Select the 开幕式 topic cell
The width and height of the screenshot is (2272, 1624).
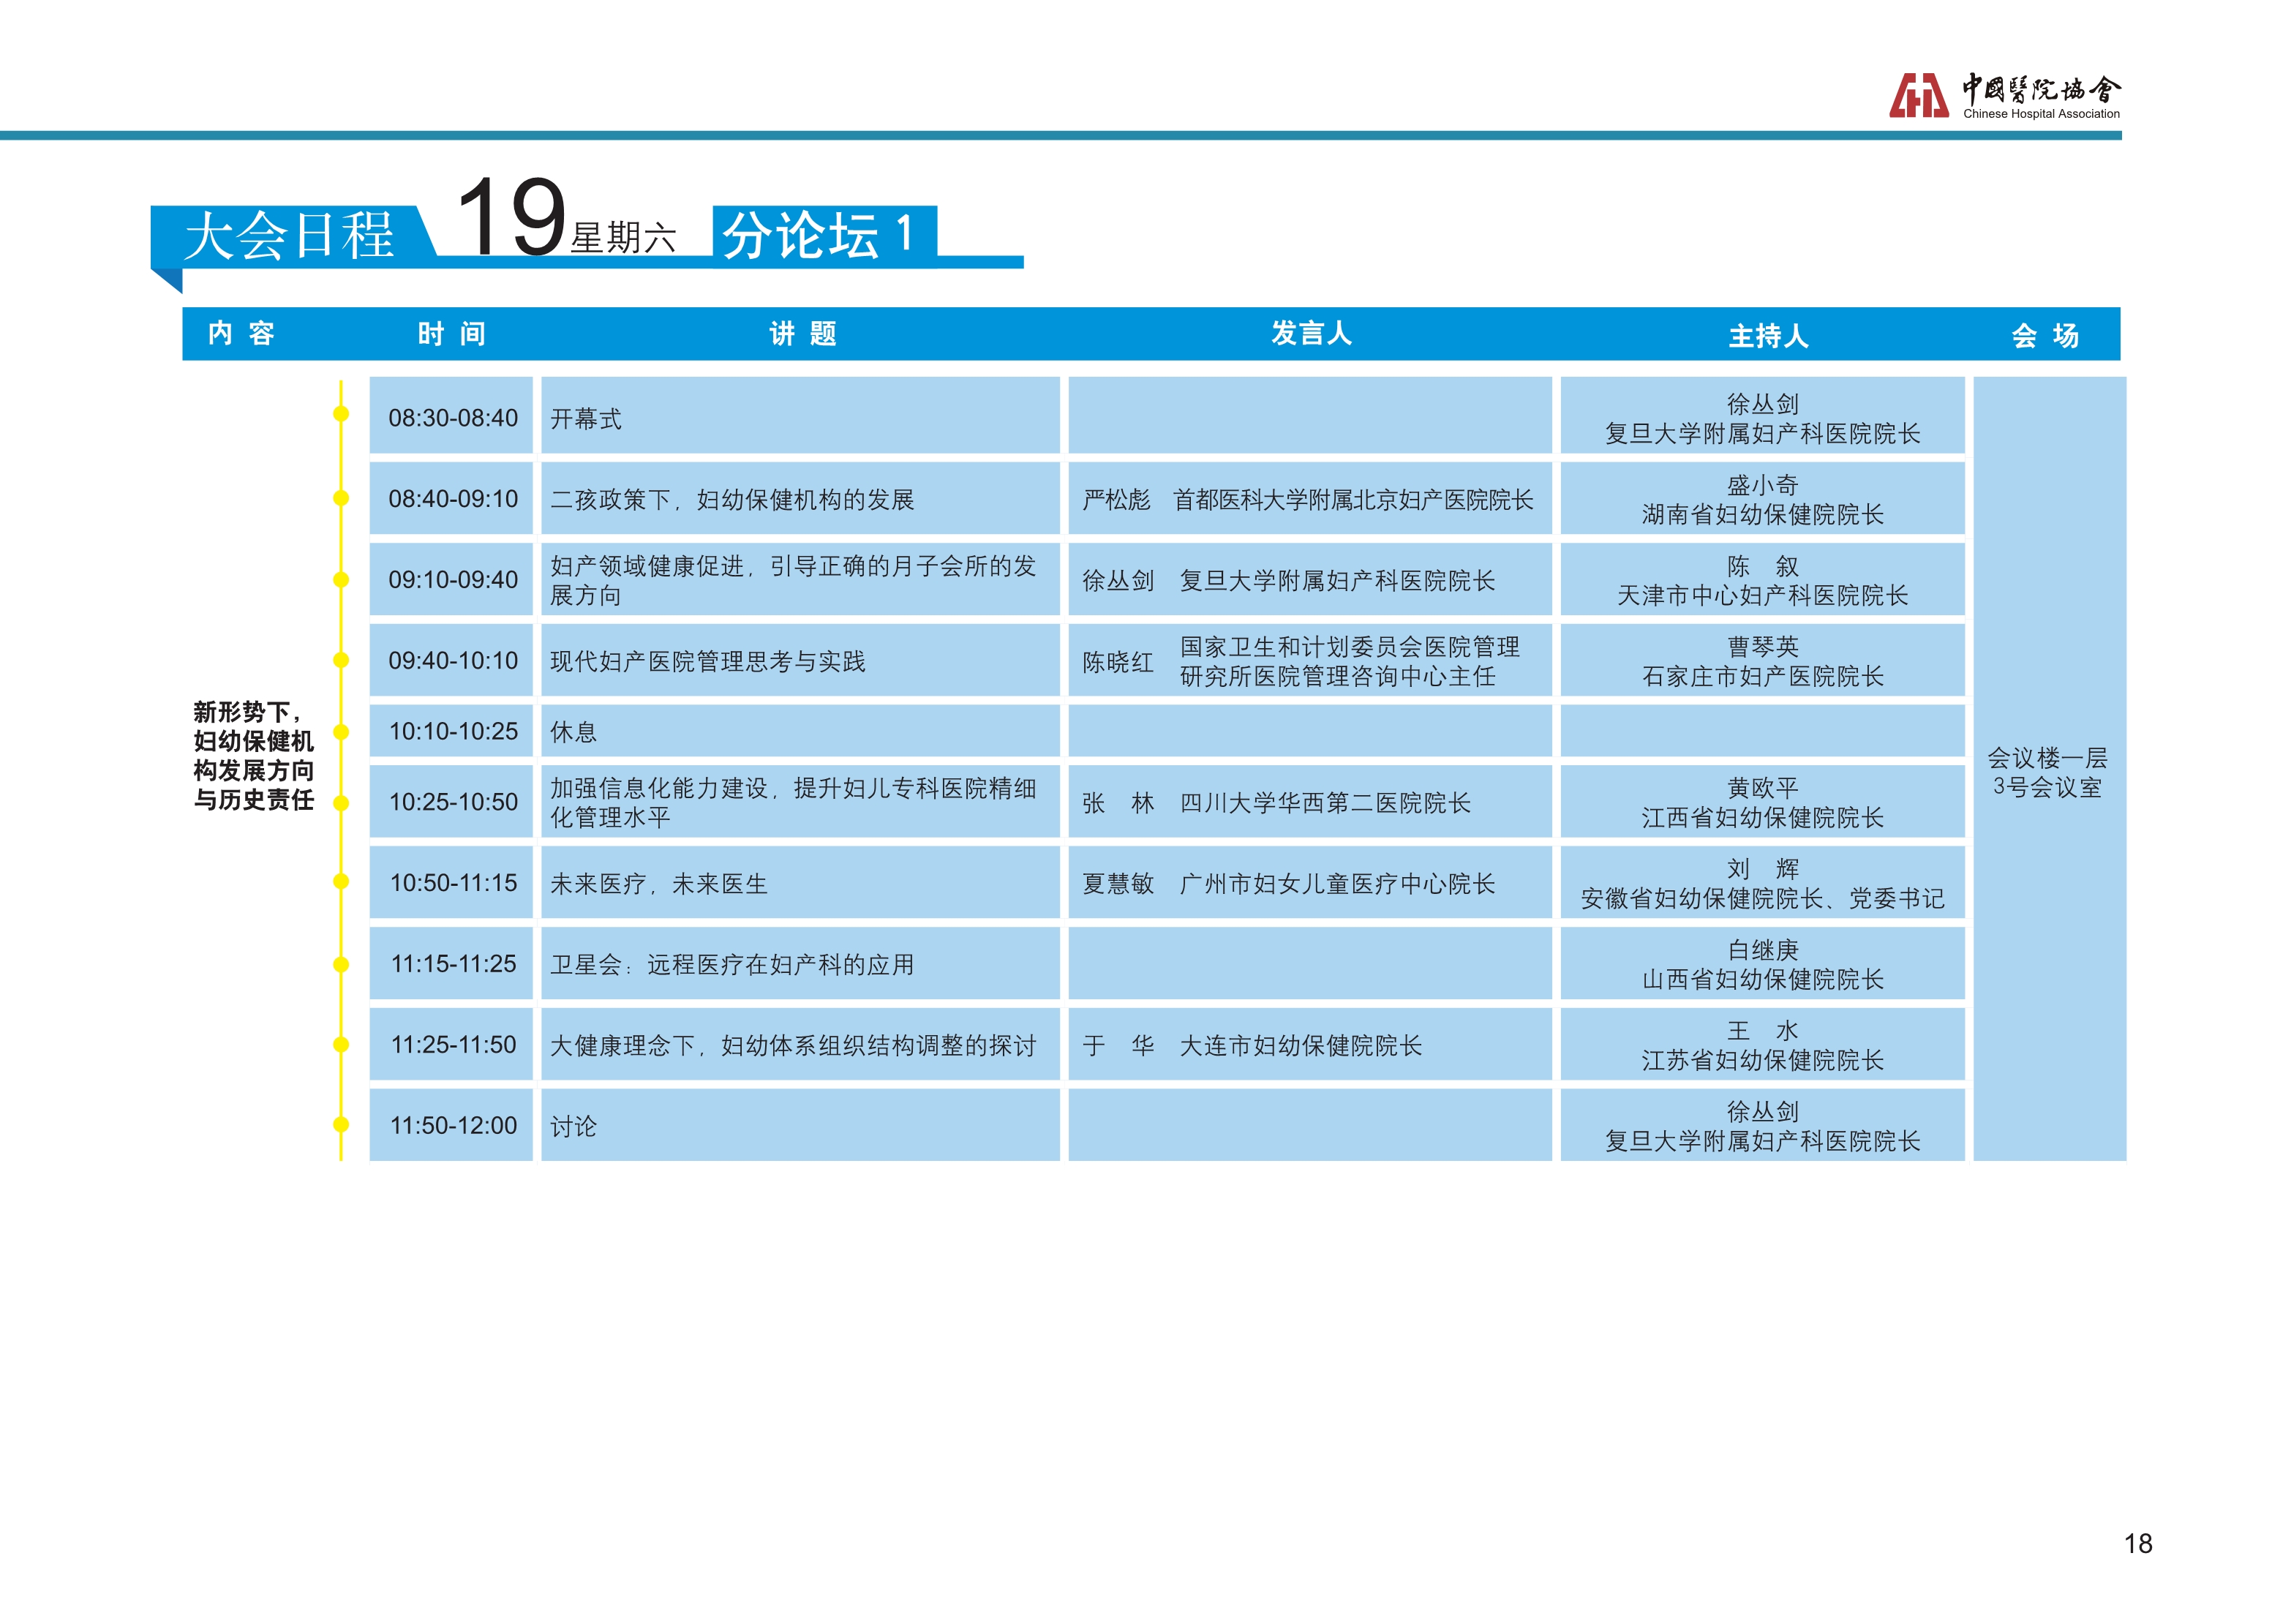coord(800,415)
